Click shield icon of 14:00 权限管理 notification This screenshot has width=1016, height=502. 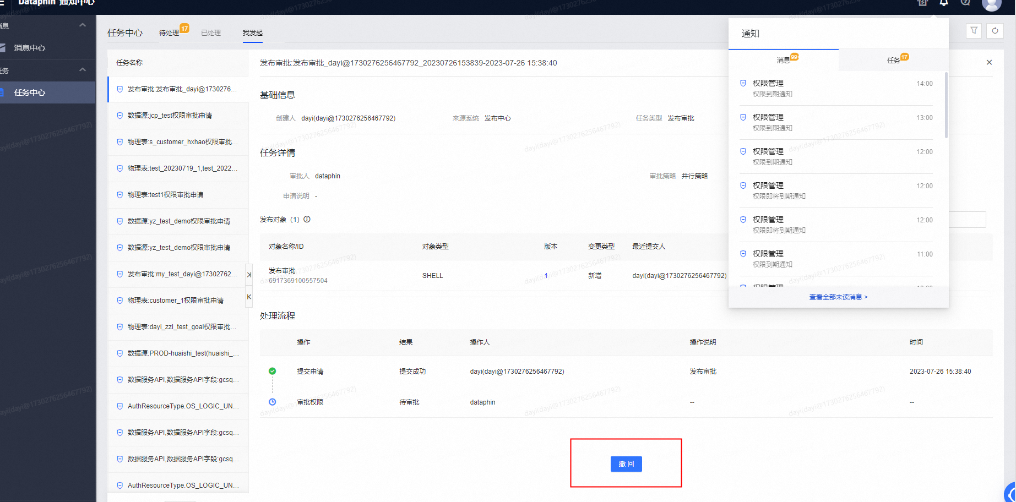coord(743,83)
